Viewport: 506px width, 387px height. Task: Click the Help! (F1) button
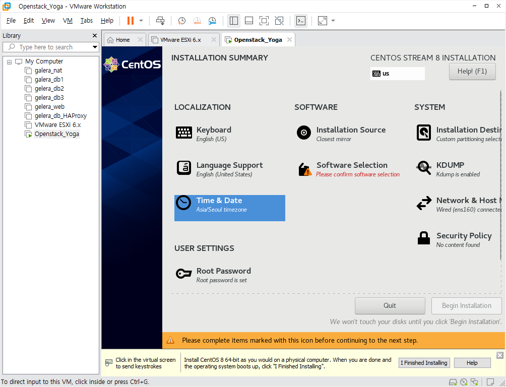tap(472, 72)
